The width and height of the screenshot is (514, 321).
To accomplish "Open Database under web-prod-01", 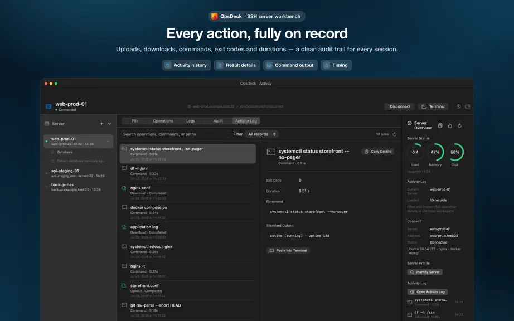I will pyautogui.click(x=65, y=152).
